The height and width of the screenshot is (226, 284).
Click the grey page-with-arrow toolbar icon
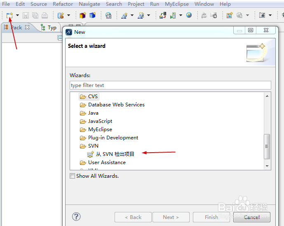pos(214,15)
